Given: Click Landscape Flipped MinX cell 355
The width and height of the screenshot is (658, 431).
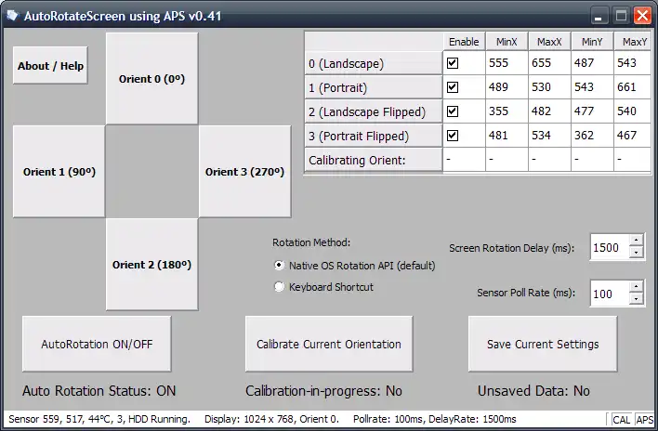Looking at the screenshot, I should tap(507, 111).
